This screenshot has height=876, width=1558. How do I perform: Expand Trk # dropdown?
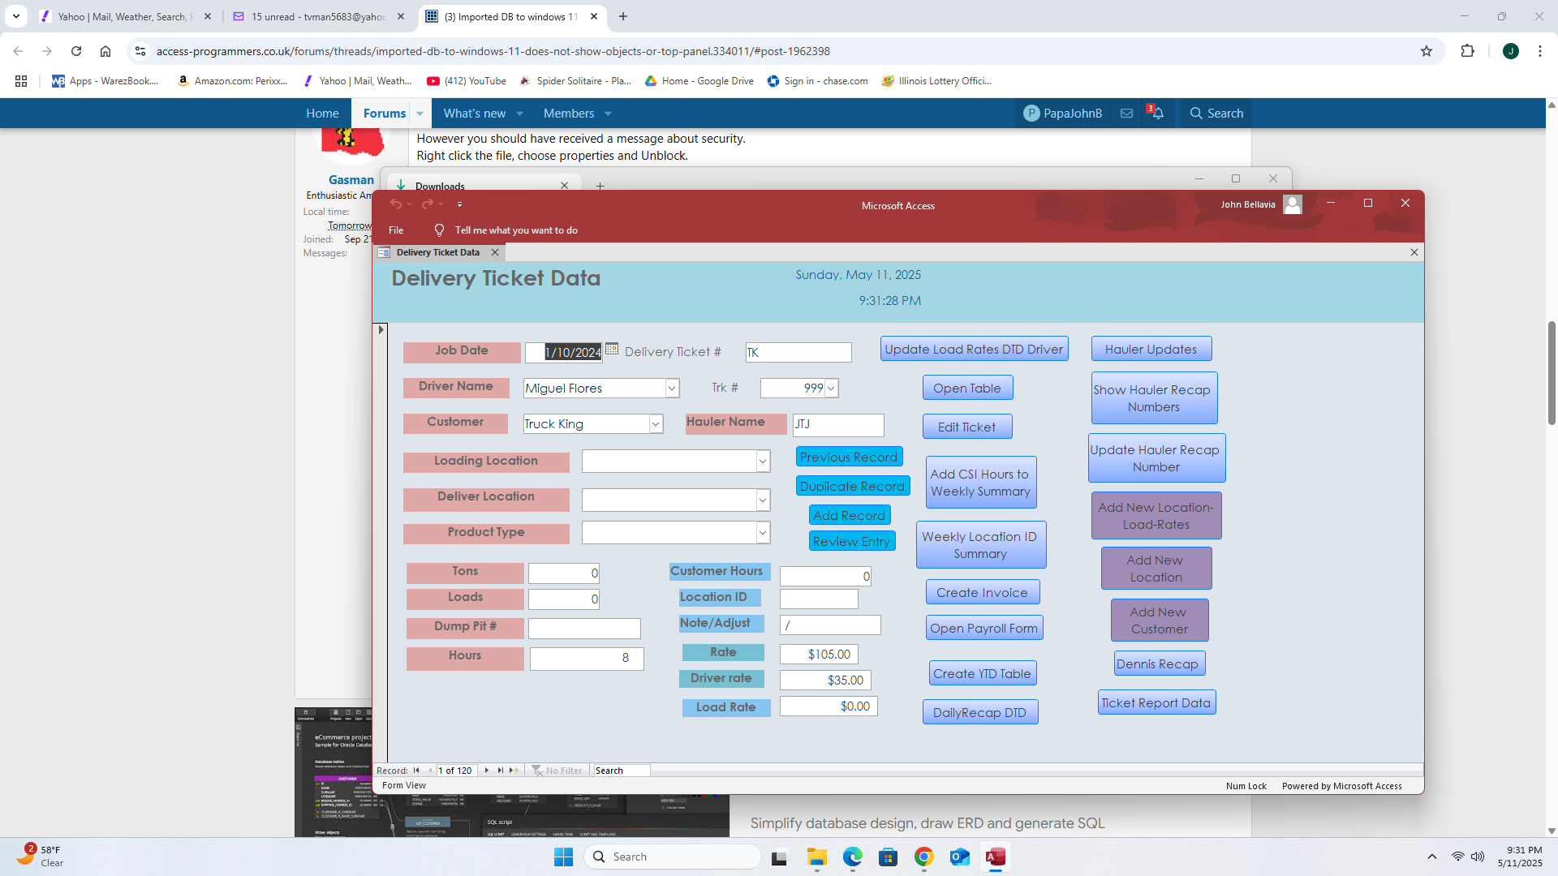[x=831, y=389]
